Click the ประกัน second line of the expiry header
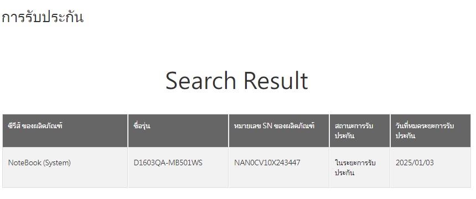476x199 pixels. pos(405,135)
